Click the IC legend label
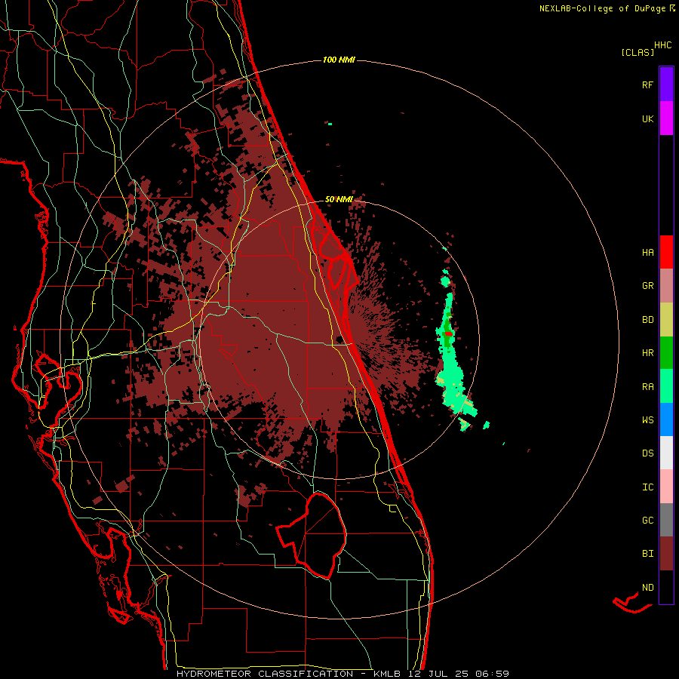679x679 pixels. 647,487
